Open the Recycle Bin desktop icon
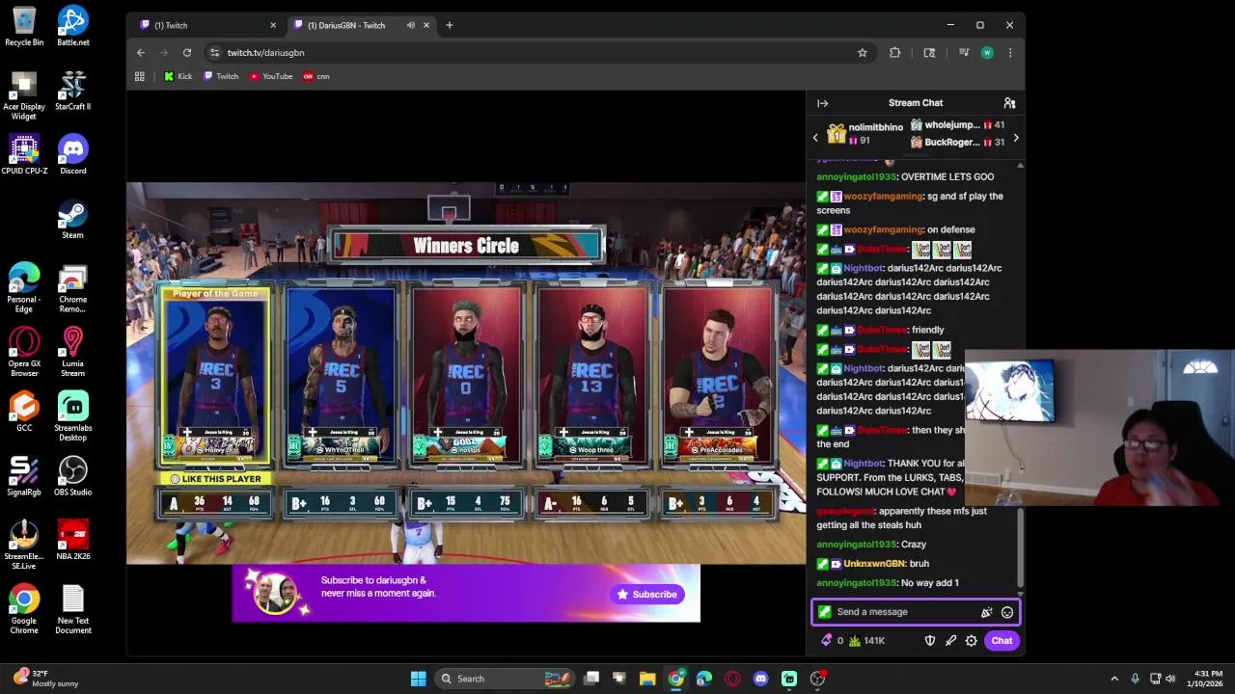Screen dimensions: 1235x694 24,27
